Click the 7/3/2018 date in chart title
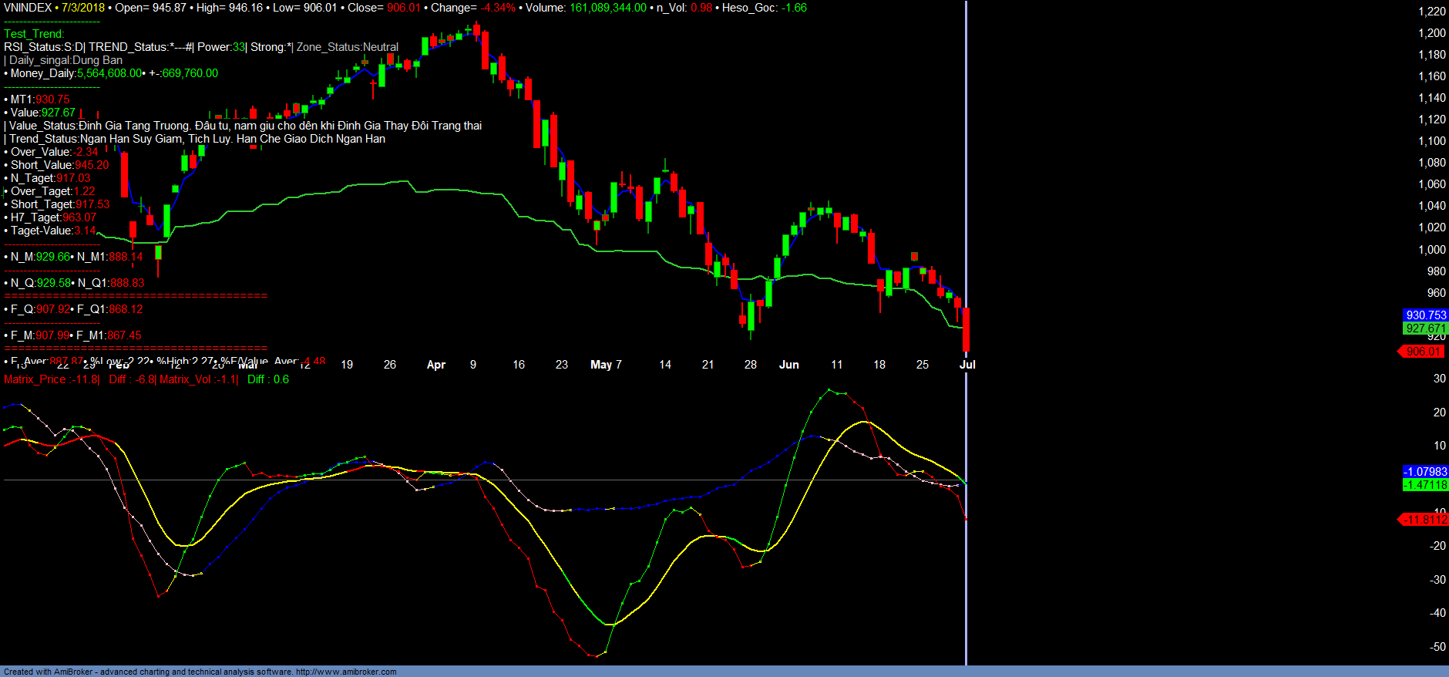This screenshot has height=677, width=1449. click(83, 8)
